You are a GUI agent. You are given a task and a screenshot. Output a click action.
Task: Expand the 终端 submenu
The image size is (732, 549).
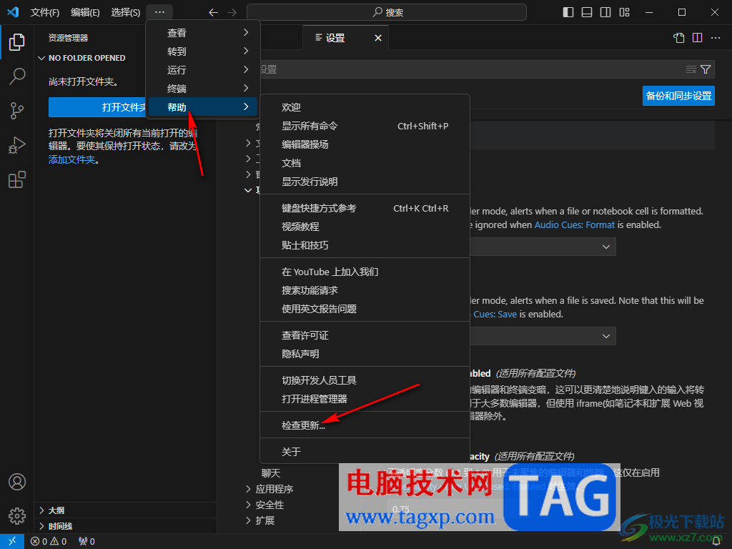click(x=203, y=89)
